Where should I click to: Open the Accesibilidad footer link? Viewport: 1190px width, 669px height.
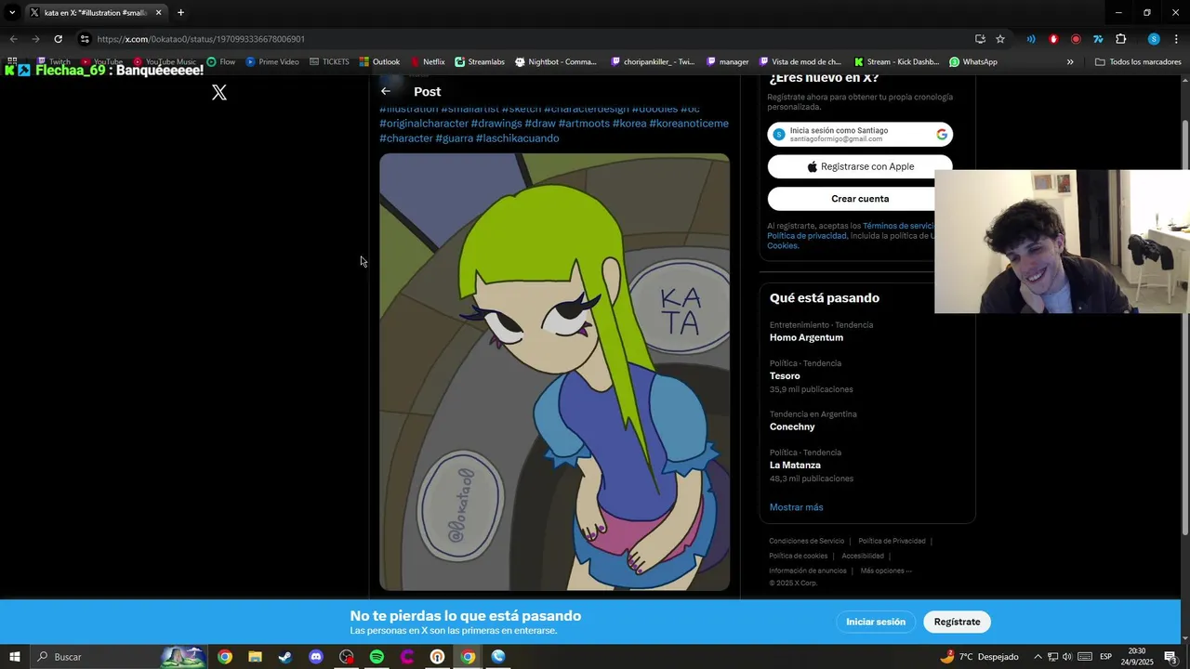coord(863,556)
